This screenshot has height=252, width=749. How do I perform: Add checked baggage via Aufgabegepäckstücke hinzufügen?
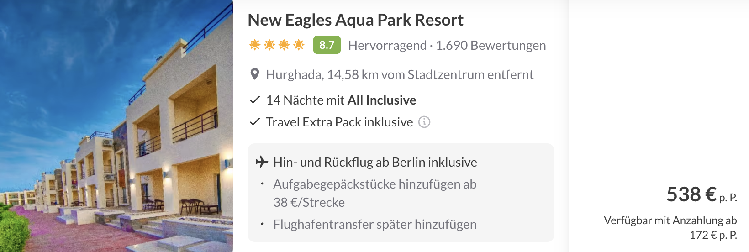click(x=374, y=184)
